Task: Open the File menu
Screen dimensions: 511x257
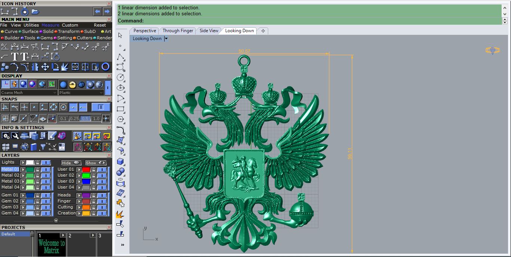Action: [4, 25]
